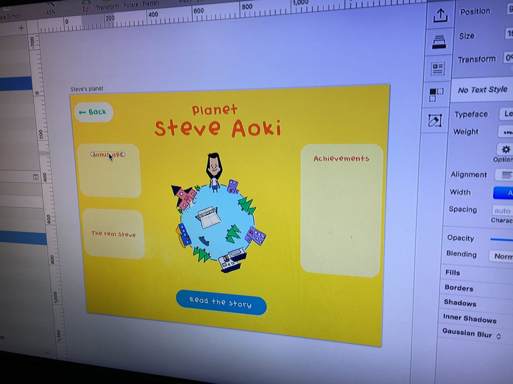Viewport: 513px width, 384px height.
Task: Select the pink house illustration
Action: click(x=184, y=197)
